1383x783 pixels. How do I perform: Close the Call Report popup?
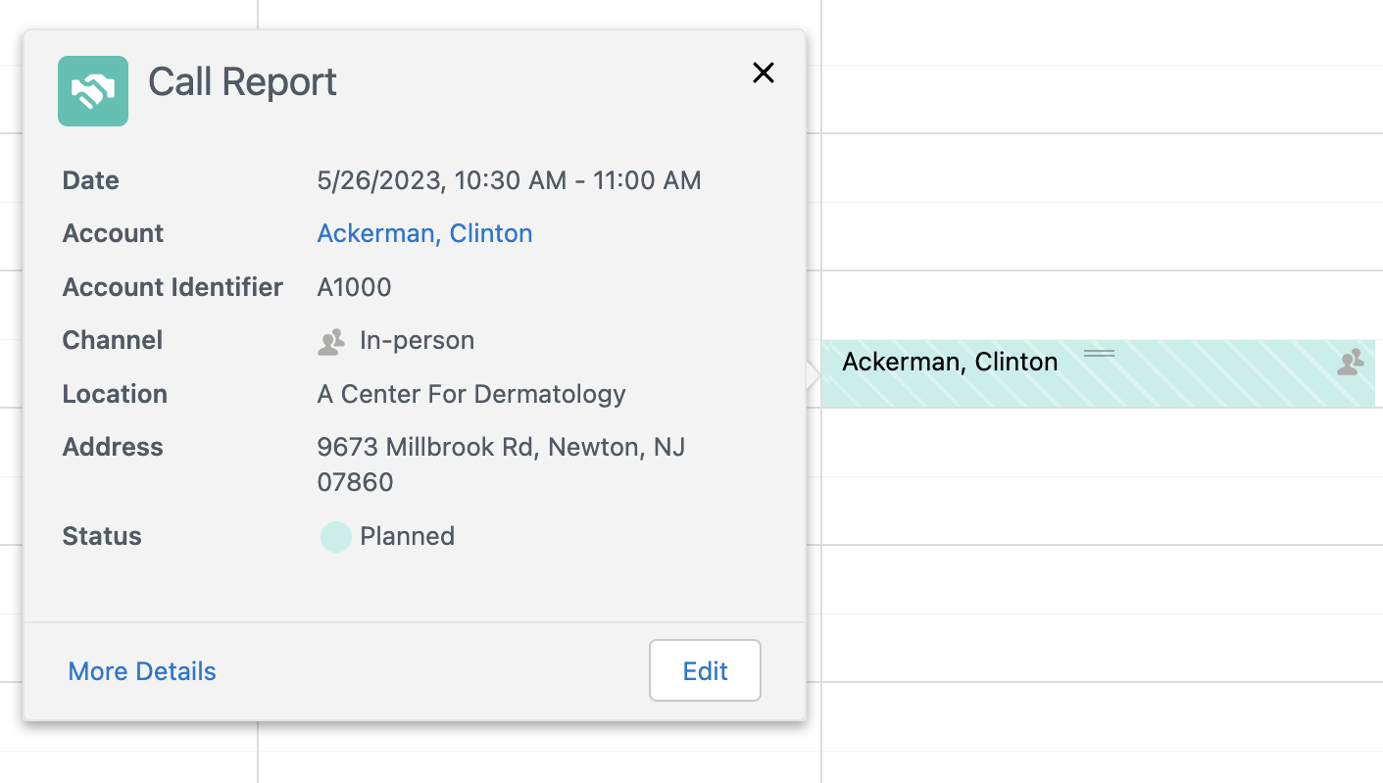[763, 73]
